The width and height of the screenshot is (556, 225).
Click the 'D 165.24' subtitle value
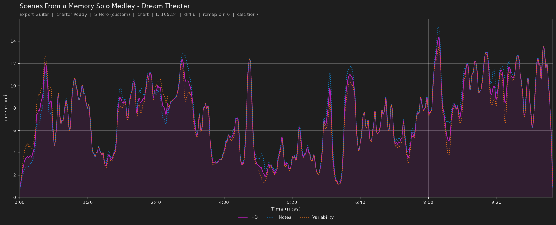[x=166, y=15]
